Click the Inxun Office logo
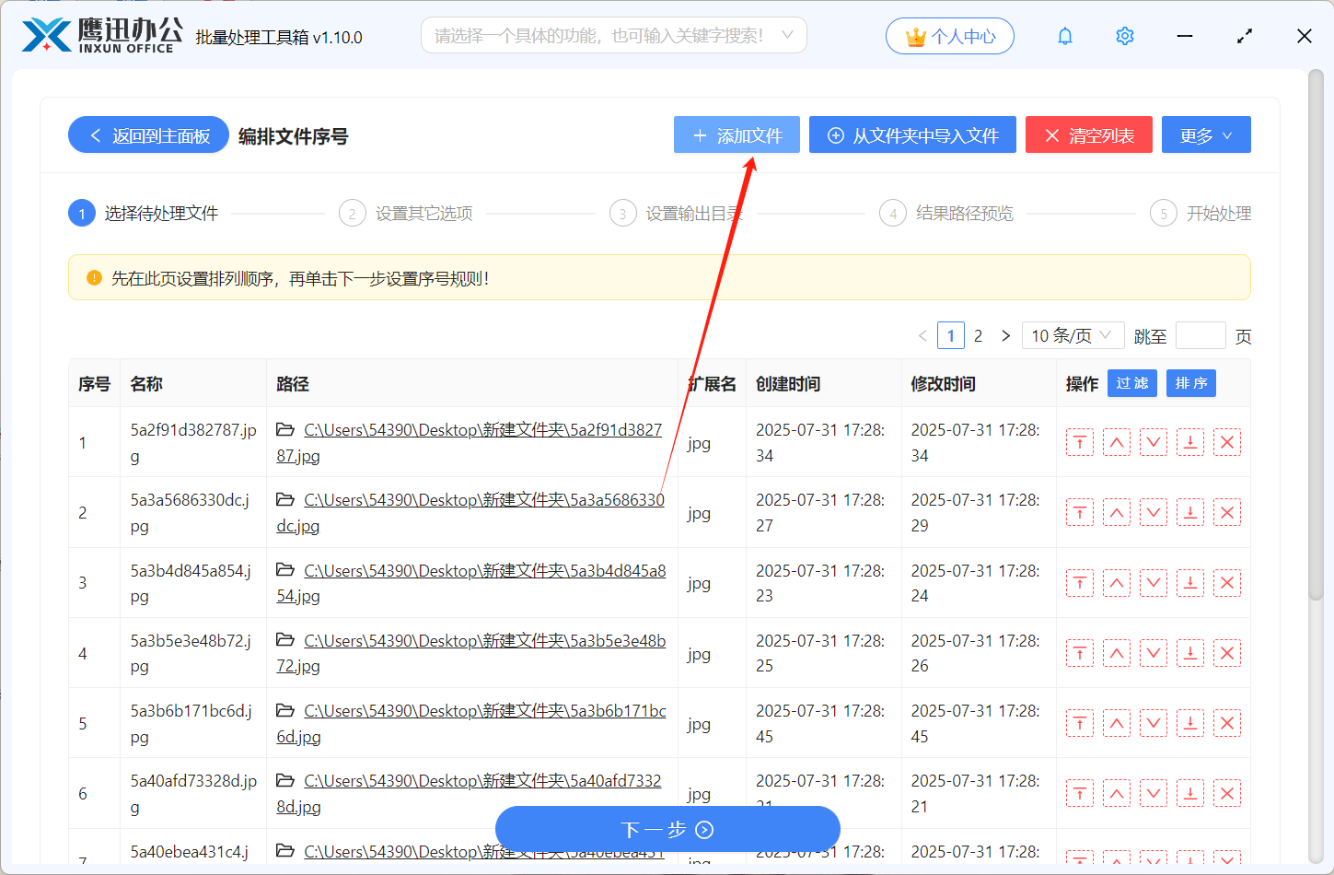1334x875 pixels. pos(102,36)
